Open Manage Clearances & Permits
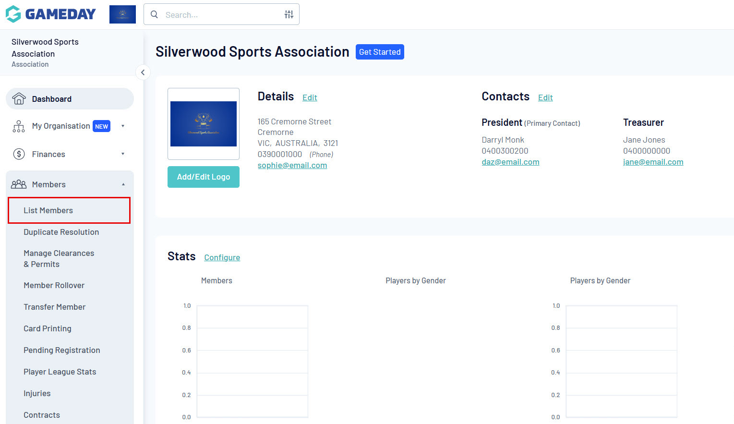Image resolution: width=734 pixels, height=424 pixels. 59,258
